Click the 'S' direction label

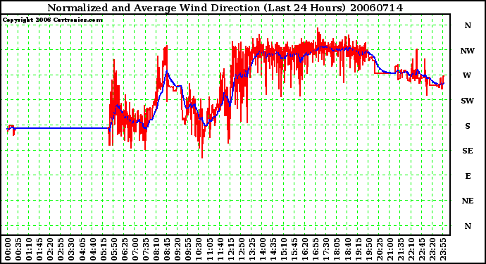pyautogui.click(x=468, y=126)
